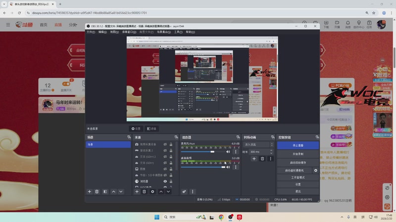Image resolution: width=396 pixels, height=222 pixels.
Task: Mute the 麦克风/Aux speaker icon
Action: [228, 152]
